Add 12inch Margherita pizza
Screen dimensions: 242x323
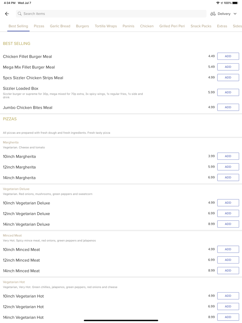pos(228,167)
